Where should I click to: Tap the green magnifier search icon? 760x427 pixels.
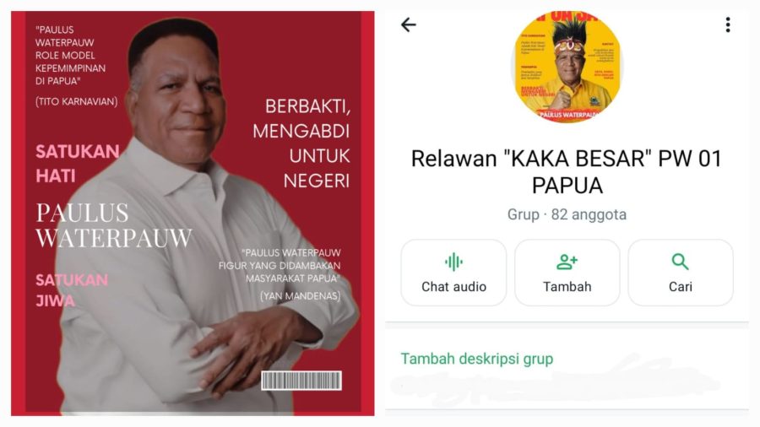pyautogui.click(x=680, y=262)
